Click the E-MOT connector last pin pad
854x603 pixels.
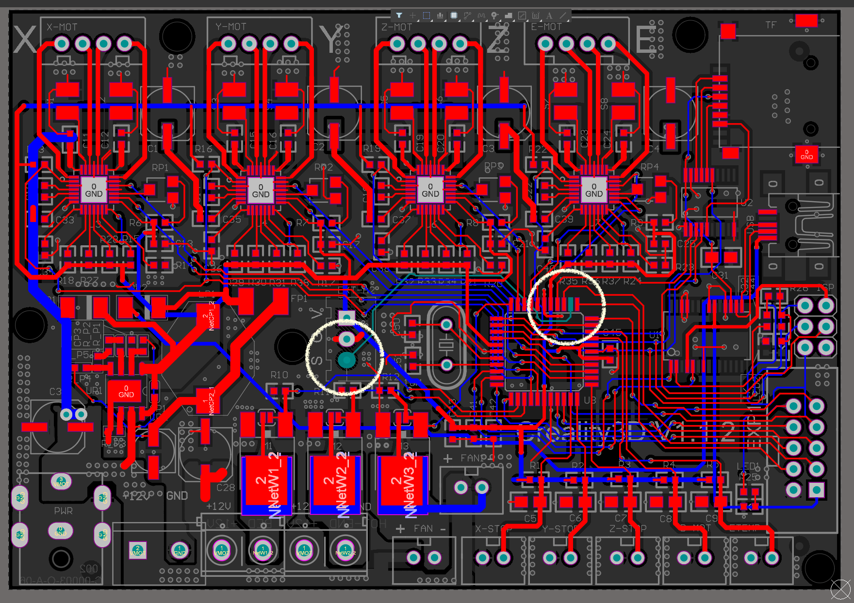pos(608,44)
